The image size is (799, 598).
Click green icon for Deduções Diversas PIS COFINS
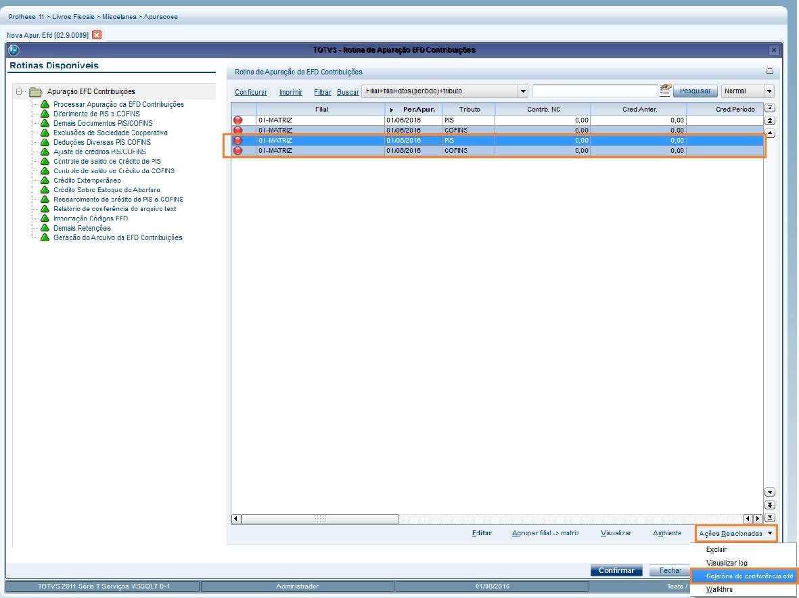pos(45,143)
